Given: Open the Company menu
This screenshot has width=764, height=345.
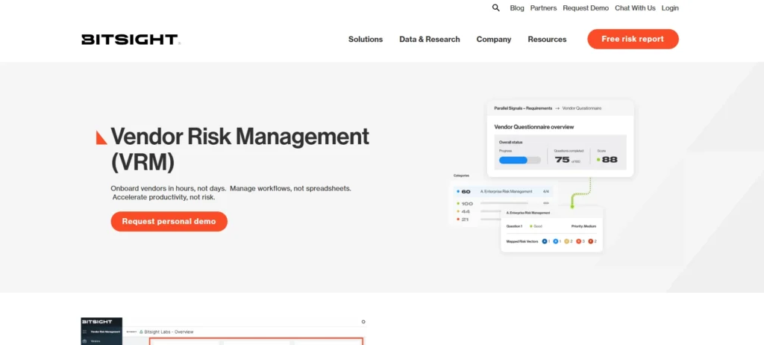Looking at the screenshot, I should (494, 39).
